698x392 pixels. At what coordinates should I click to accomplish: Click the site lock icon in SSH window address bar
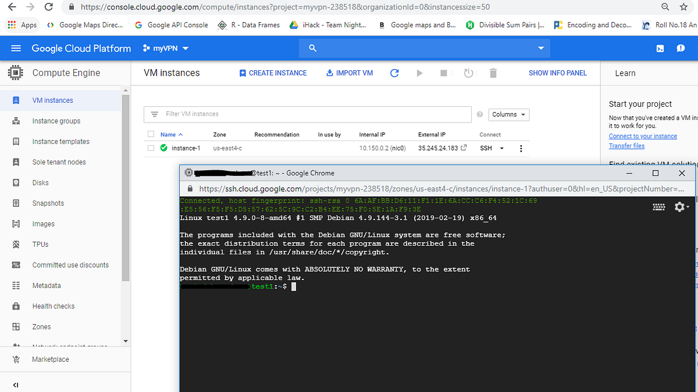pyautogui.click(x=190, y=189)
